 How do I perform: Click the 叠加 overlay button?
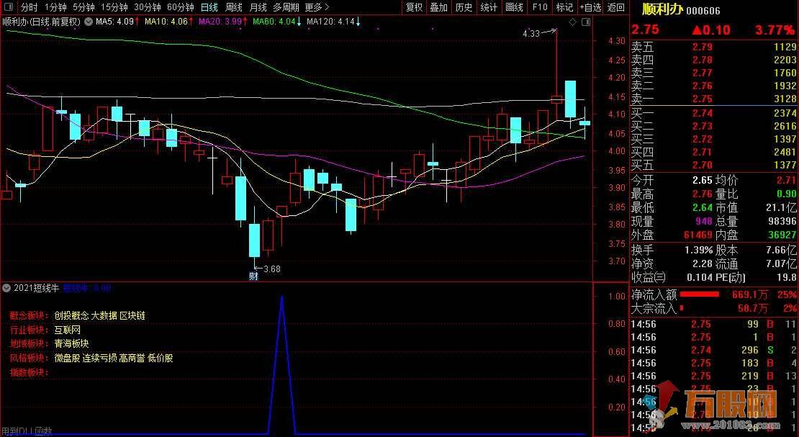tap(438, 7)
